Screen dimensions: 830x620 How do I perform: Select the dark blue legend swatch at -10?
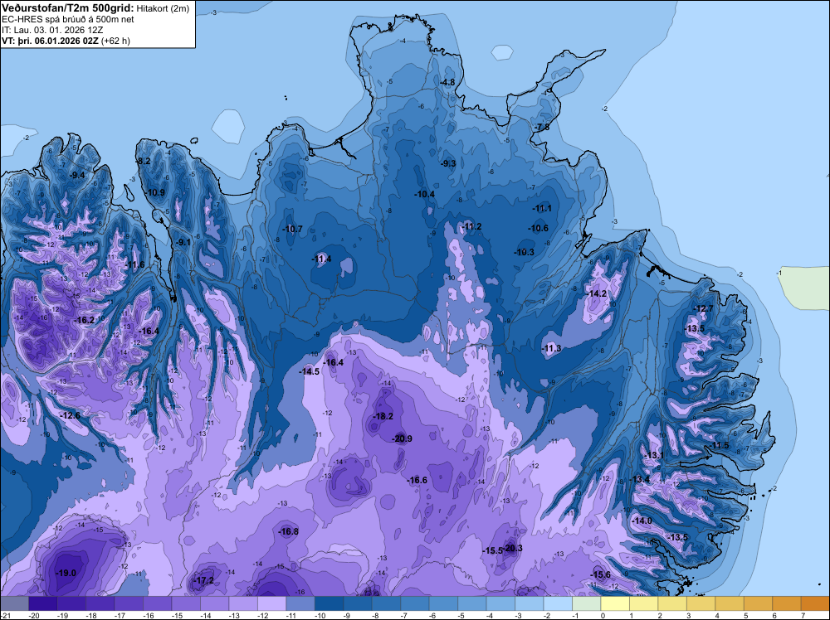point(330,603)
